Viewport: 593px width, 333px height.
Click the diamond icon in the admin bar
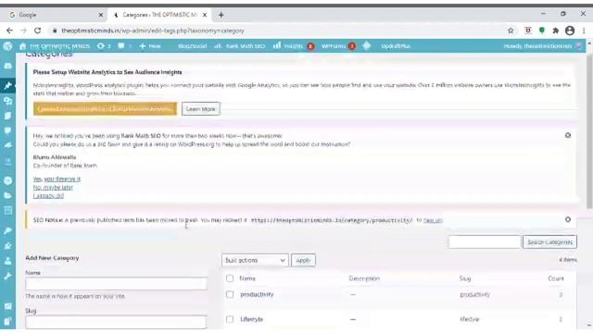point(367,45)
